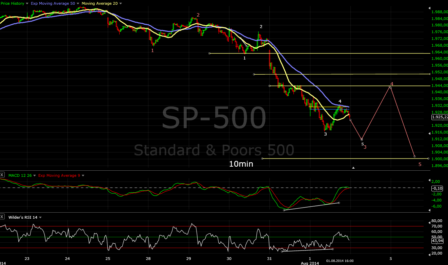Image resolution: width=448 pixels, height=265 pixels.
Task: Click date label 28 on time axis
Action: coord(148,259)
